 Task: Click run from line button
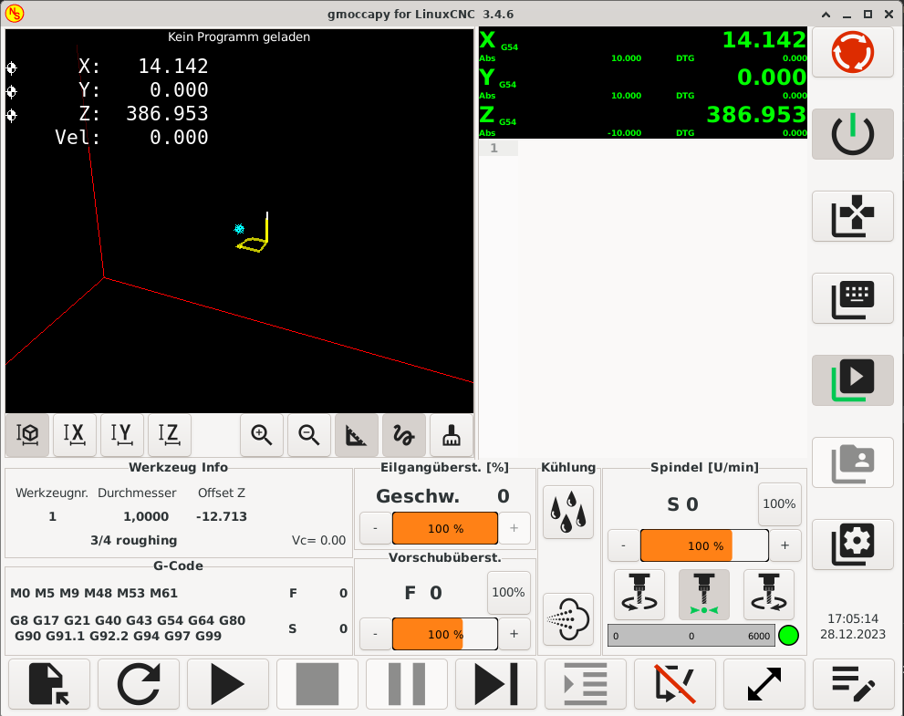point(585,684)
